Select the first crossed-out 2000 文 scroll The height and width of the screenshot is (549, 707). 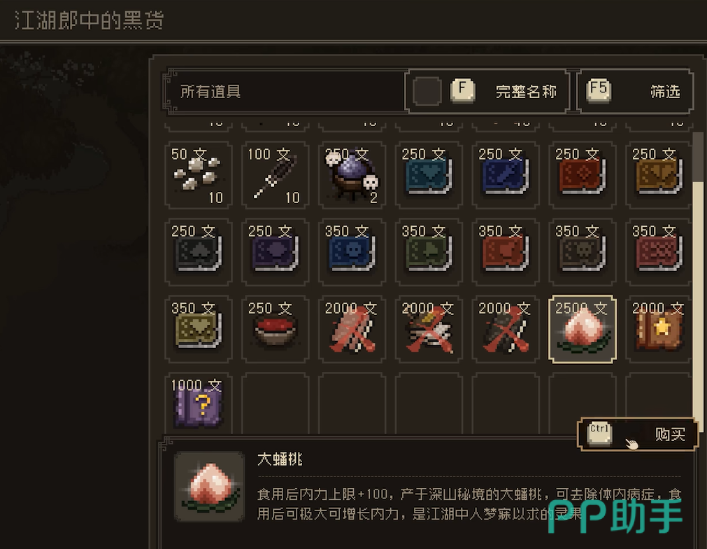[352, 329]
